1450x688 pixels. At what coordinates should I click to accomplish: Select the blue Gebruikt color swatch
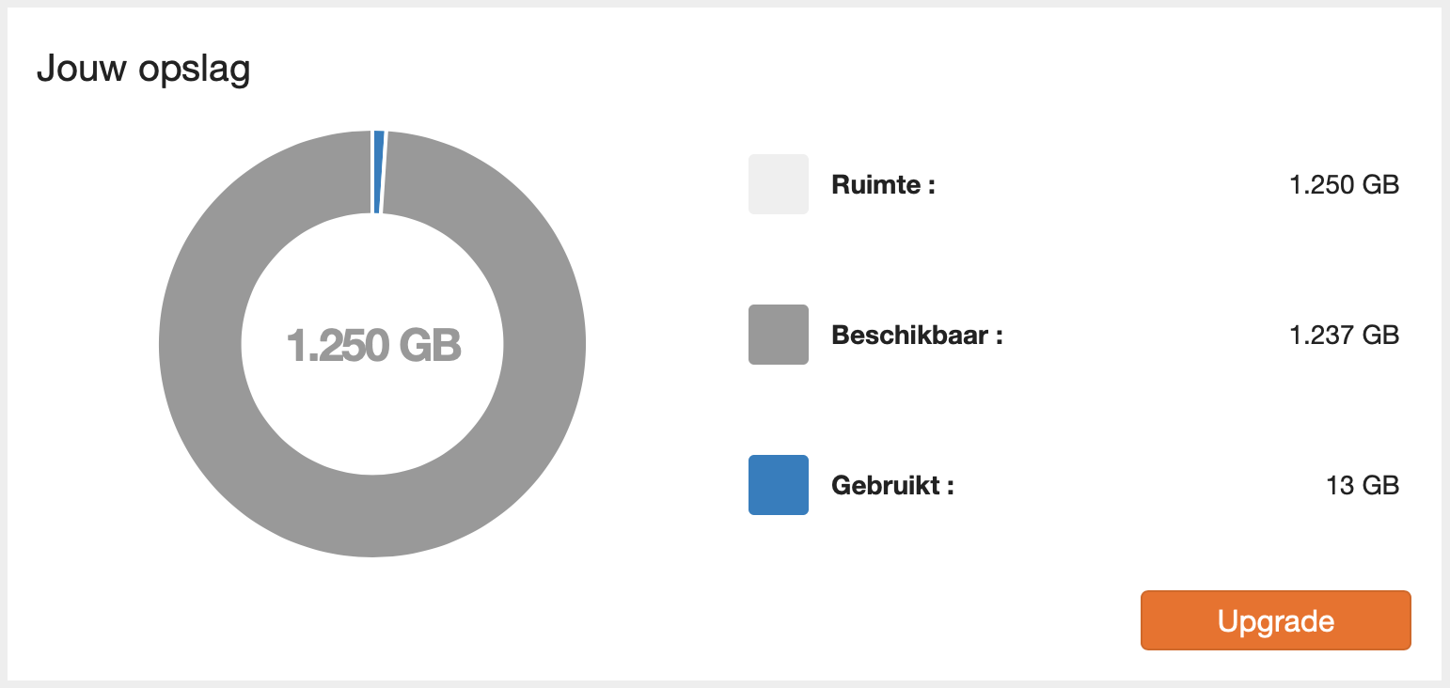(779, 485)
